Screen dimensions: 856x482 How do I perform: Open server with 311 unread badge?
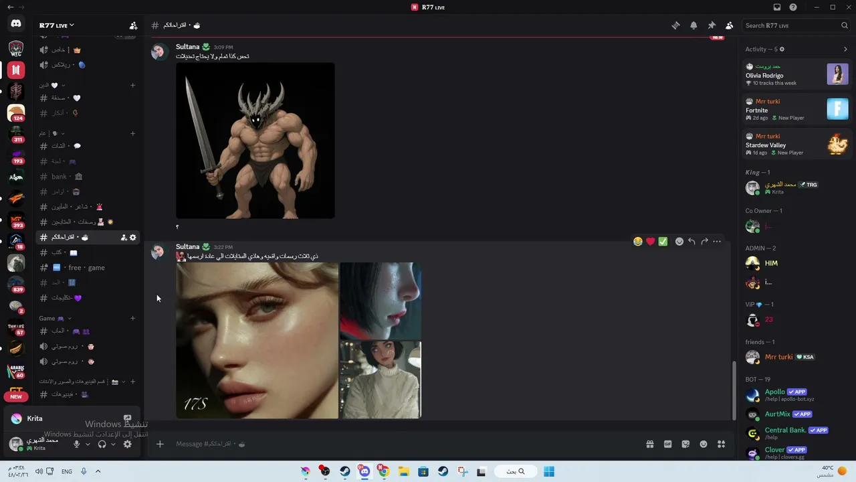16,134
